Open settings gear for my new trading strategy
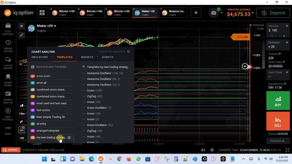The height and width of the screenshot is (164, 292). pyautogui.click(x=69, y=138)
